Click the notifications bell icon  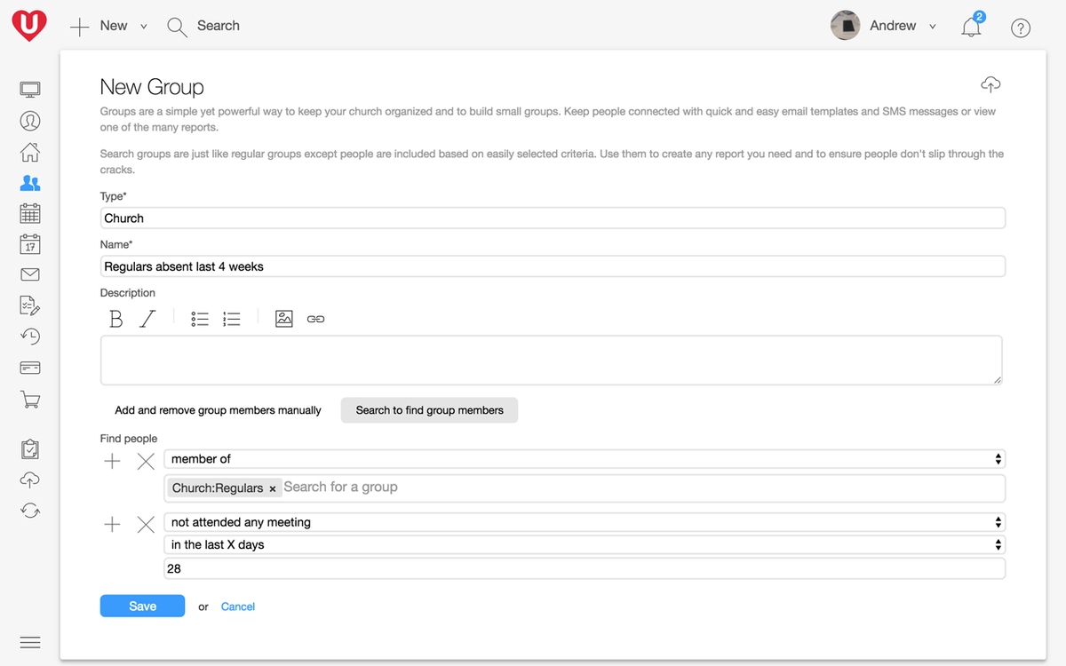click(x=972, y=27)
